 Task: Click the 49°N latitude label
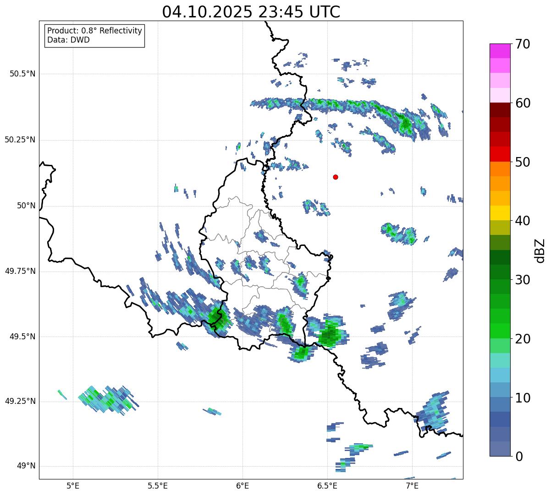tap(26, 466)
